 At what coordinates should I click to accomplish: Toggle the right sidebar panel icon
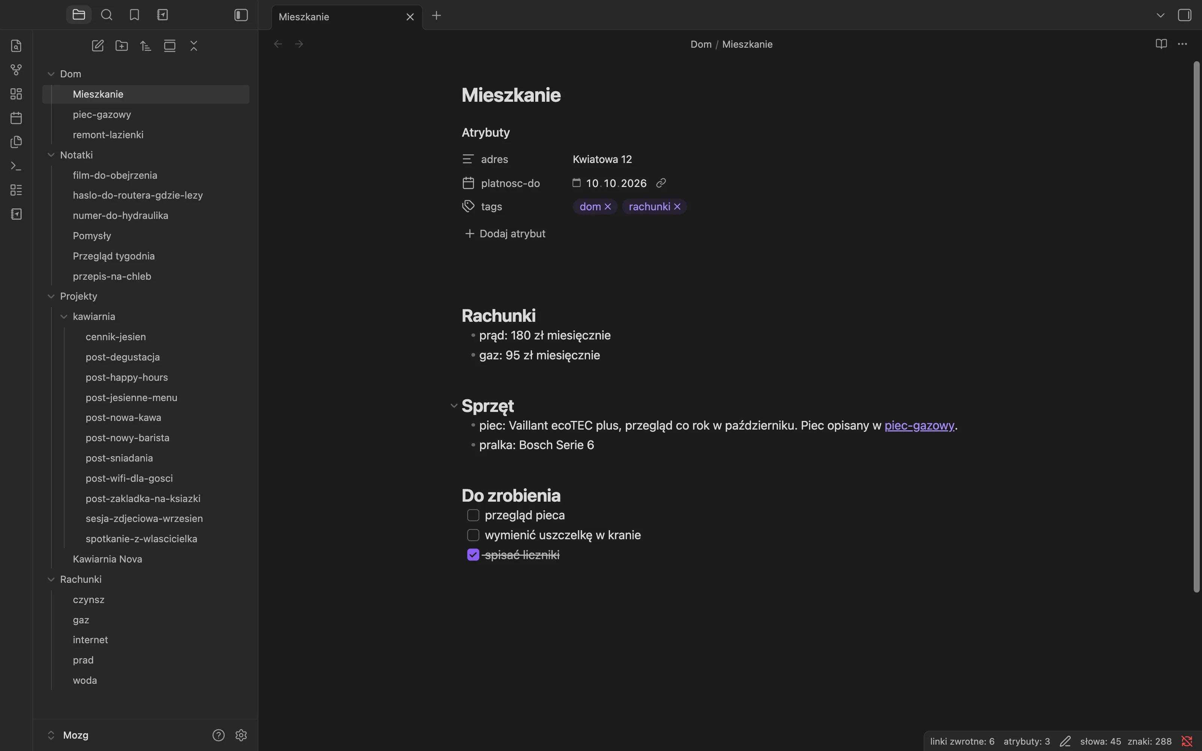point(1184,15)
